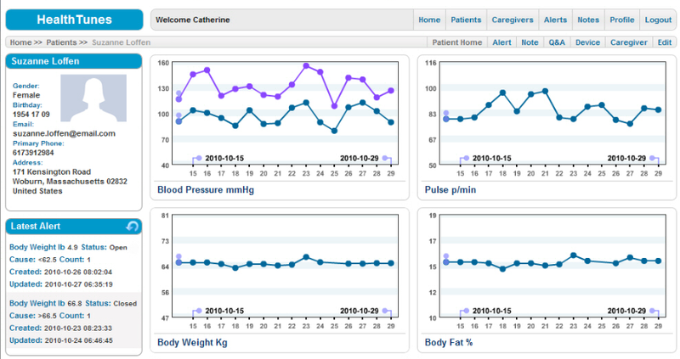
Task: Open the Notes section in top bar
Action: coord(587,20)
